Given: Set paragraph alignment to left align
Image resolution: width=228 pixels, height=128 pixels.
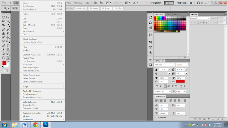Looking at the screenshot, I should [x=156, y=100].
